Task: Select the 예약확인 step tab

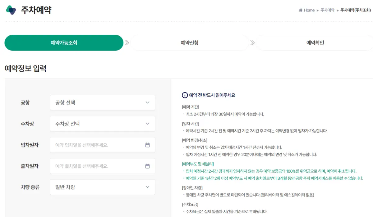Action: (315, 43)
